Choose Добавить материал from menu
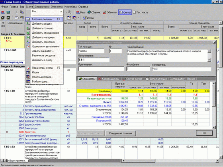Image resolution: width=223 pixels, height=167 pixels. pyautogui.click(x=44, y=37)
